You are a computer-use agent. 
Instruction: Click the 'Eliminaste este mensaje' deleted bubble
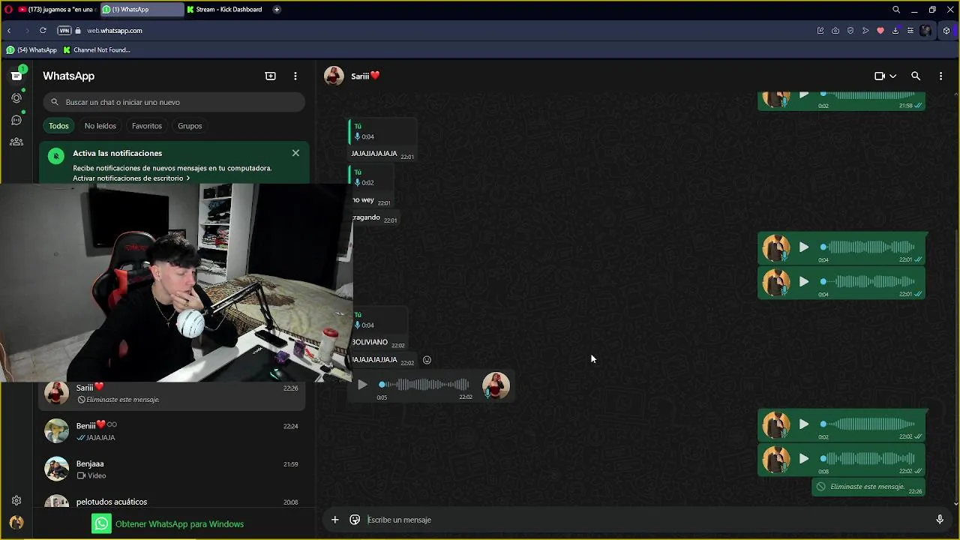click(869, 487)
